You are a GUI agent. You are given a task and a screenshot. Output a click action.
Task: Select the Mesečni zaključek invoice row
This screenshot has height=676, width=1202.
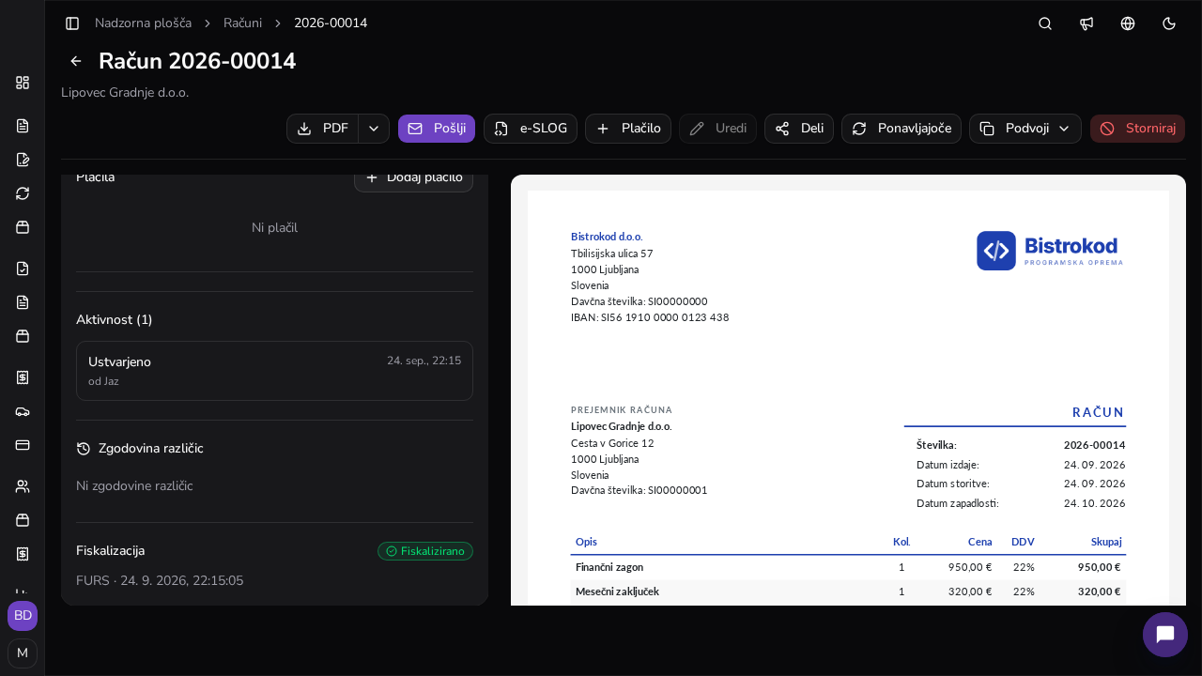point(848,591)
